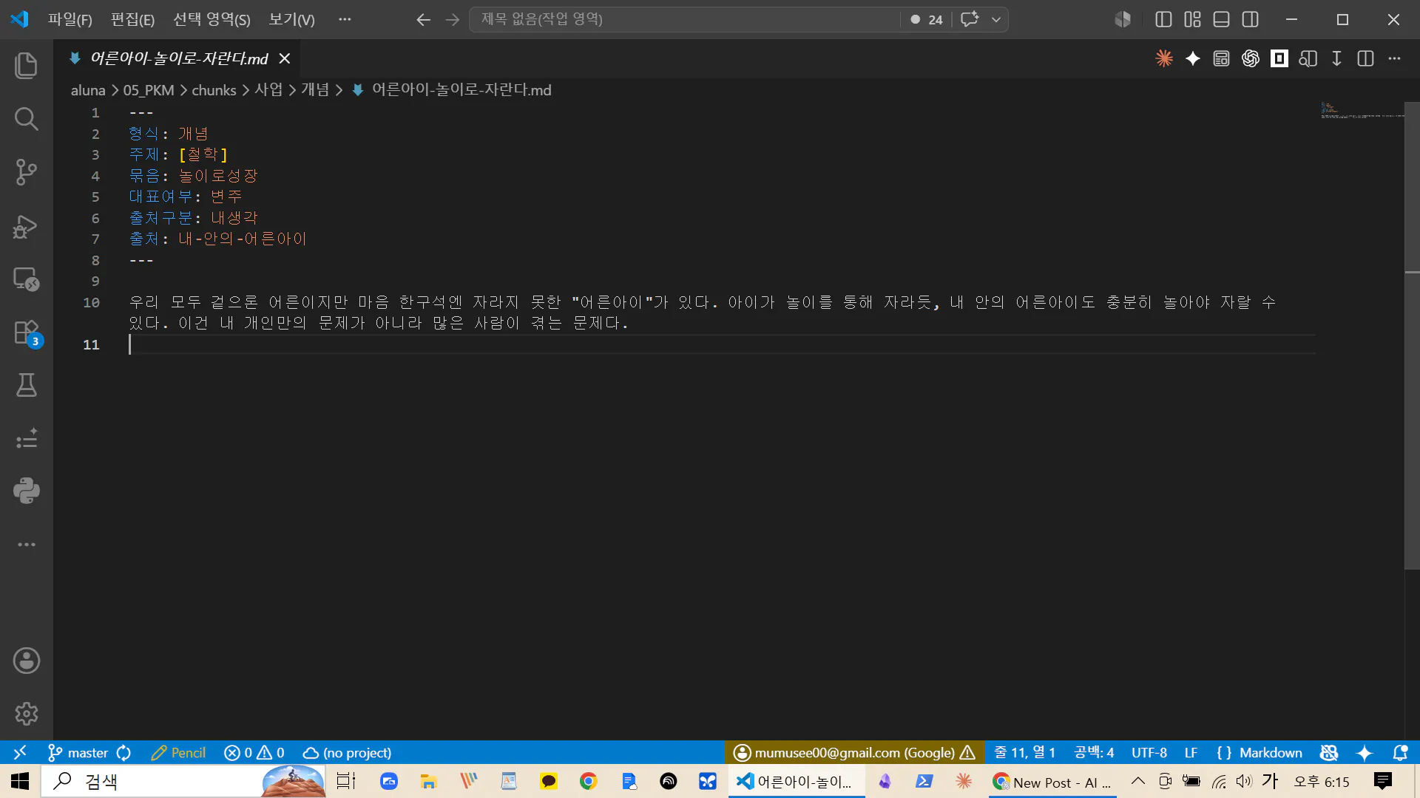Open Chrome from the taskbar

(x=589, y=781)
